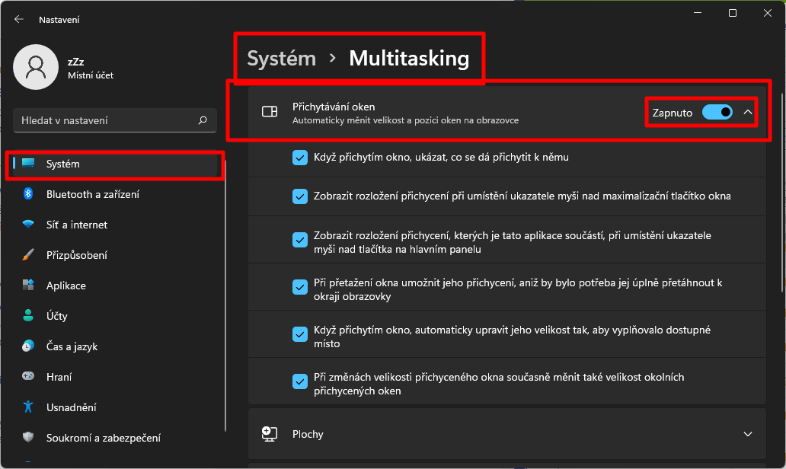Click the Systém breadcrumb link
Screen dimensions: 786x469
[x=281, y=59]
